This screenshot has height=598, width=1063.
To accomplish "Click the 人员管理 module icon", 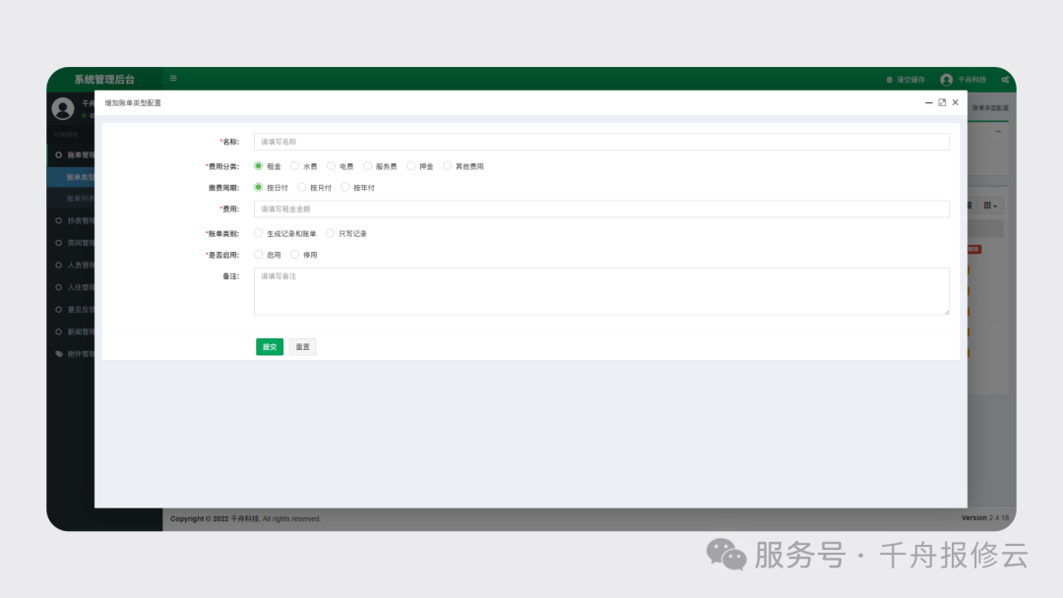I will pos(60,265).
